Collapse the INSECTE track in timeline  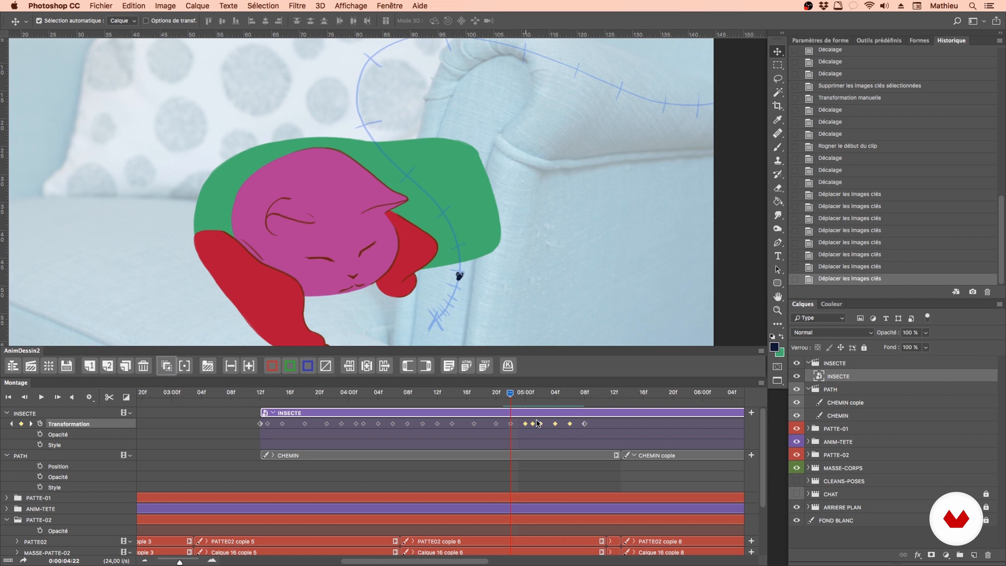tap(7, 413)
